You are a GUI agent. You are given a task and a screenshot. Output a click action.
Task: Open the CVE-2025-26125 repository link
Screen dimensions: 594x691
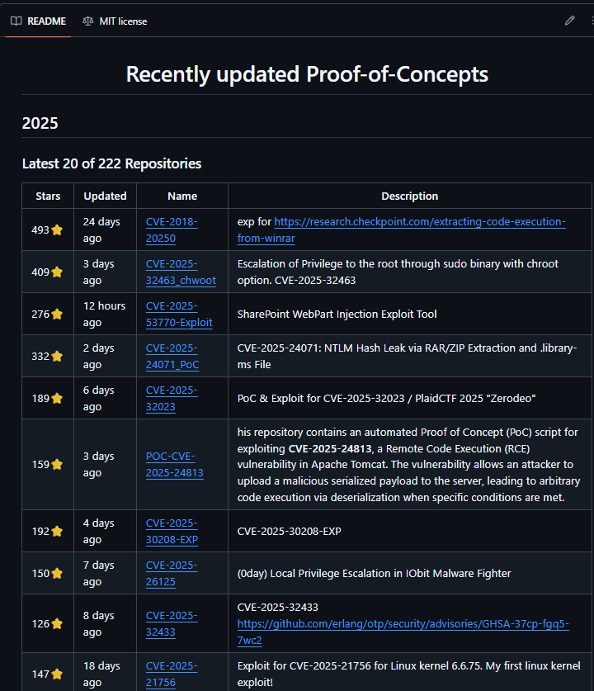point(172,573)
